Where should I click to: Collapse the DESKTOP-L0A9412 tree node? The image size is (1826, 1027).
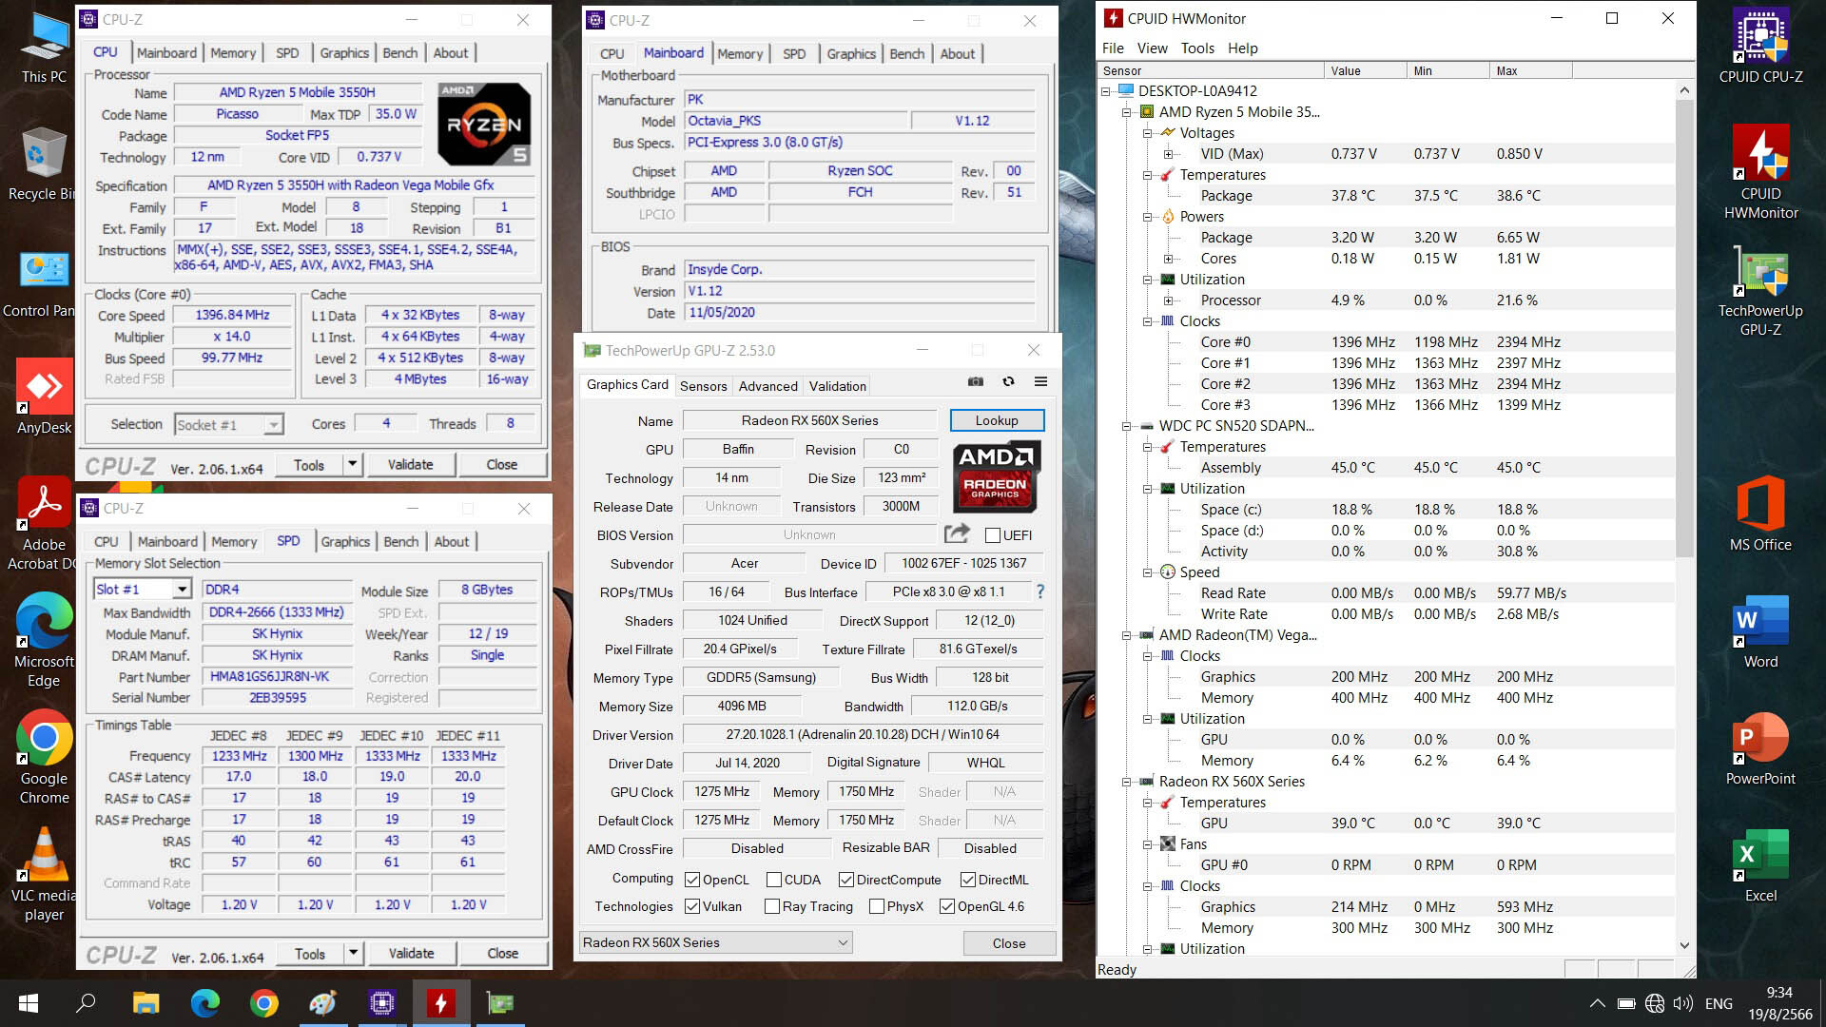[1106, 91]
